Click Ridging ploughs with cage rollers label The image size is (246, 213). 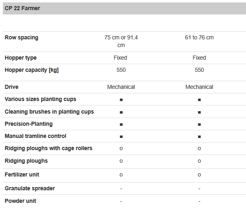[49, 148]
